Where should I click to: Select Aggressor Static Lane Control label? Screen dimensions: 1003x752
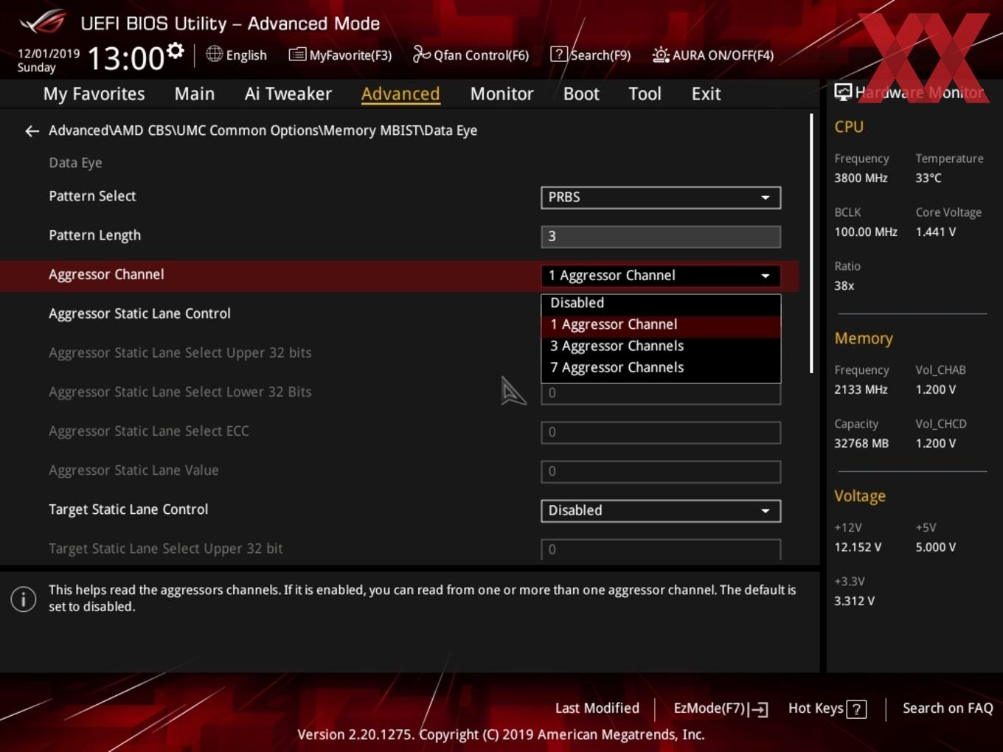tap(139, 313)
